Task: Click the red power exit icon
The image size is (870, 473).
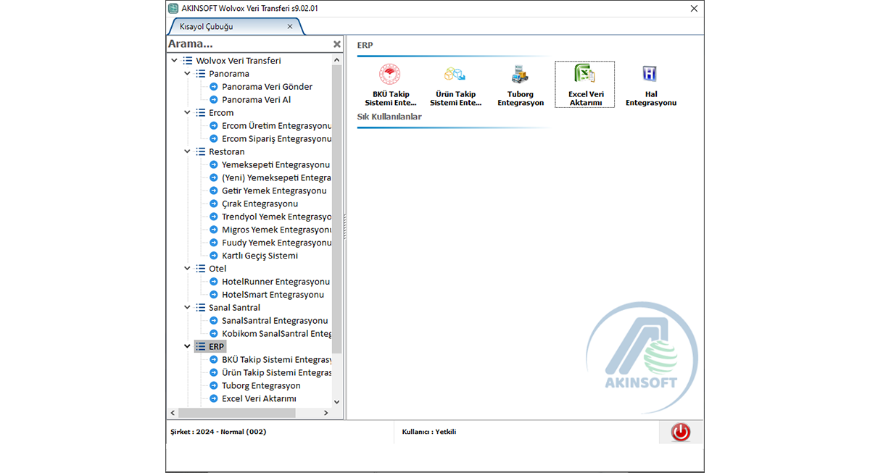Action: click(x=680, y=432)
